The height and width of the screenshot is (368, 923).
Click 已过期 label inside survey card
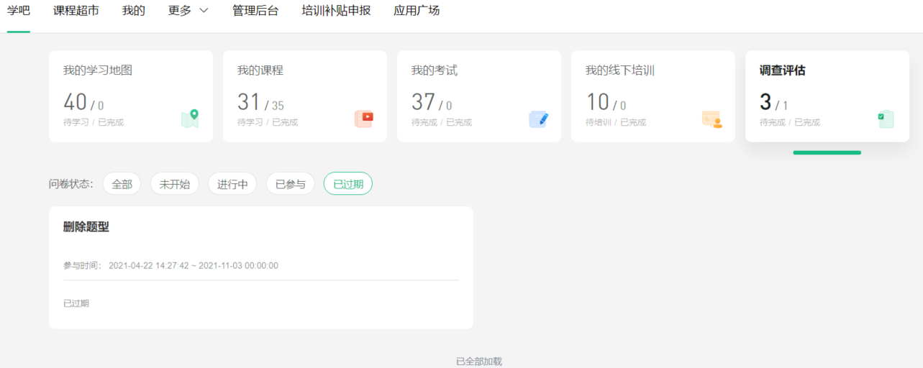[x=76, y=303]
